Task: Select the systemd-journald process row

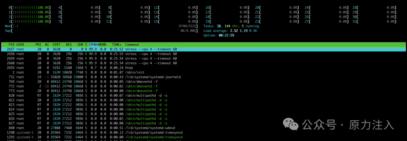Action: click(x=203, y=77)
